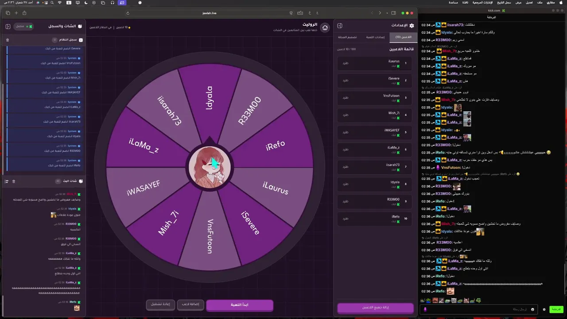Kick player Mish_7i with طرد
The height and width of the screenshot is (319, 567).
[x=346, y=115]
